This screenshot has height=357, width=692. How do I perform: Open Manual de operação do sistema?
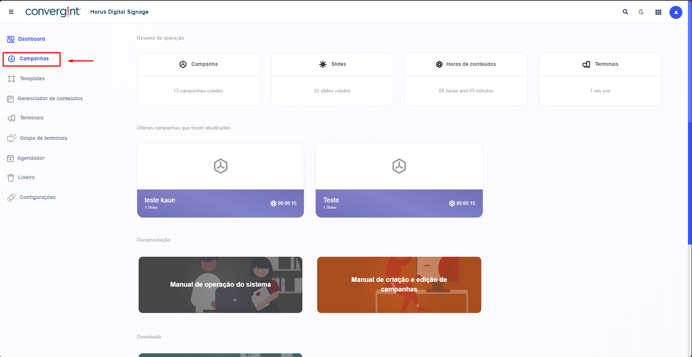(x=220, y=284)
